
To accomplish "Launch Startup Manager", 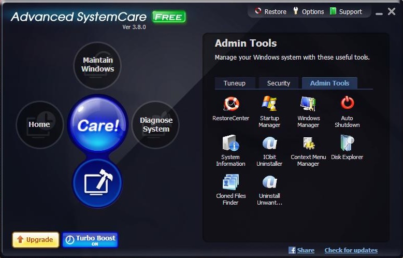I will [x=269, y=105].
